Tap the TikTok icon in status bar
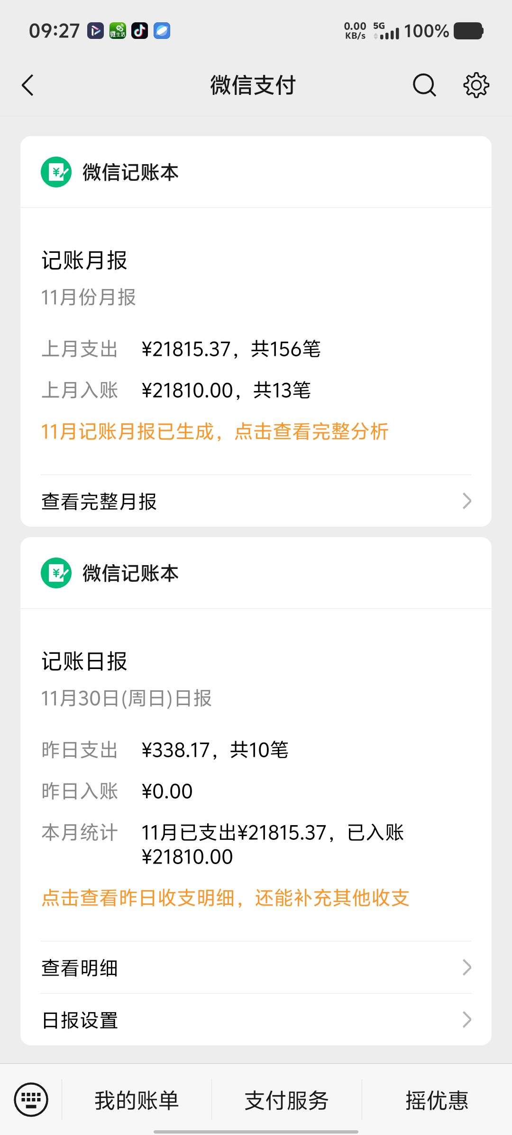The width and height of the screenshot is (512, 1135). pyautogui.click(x=139, y=31)
